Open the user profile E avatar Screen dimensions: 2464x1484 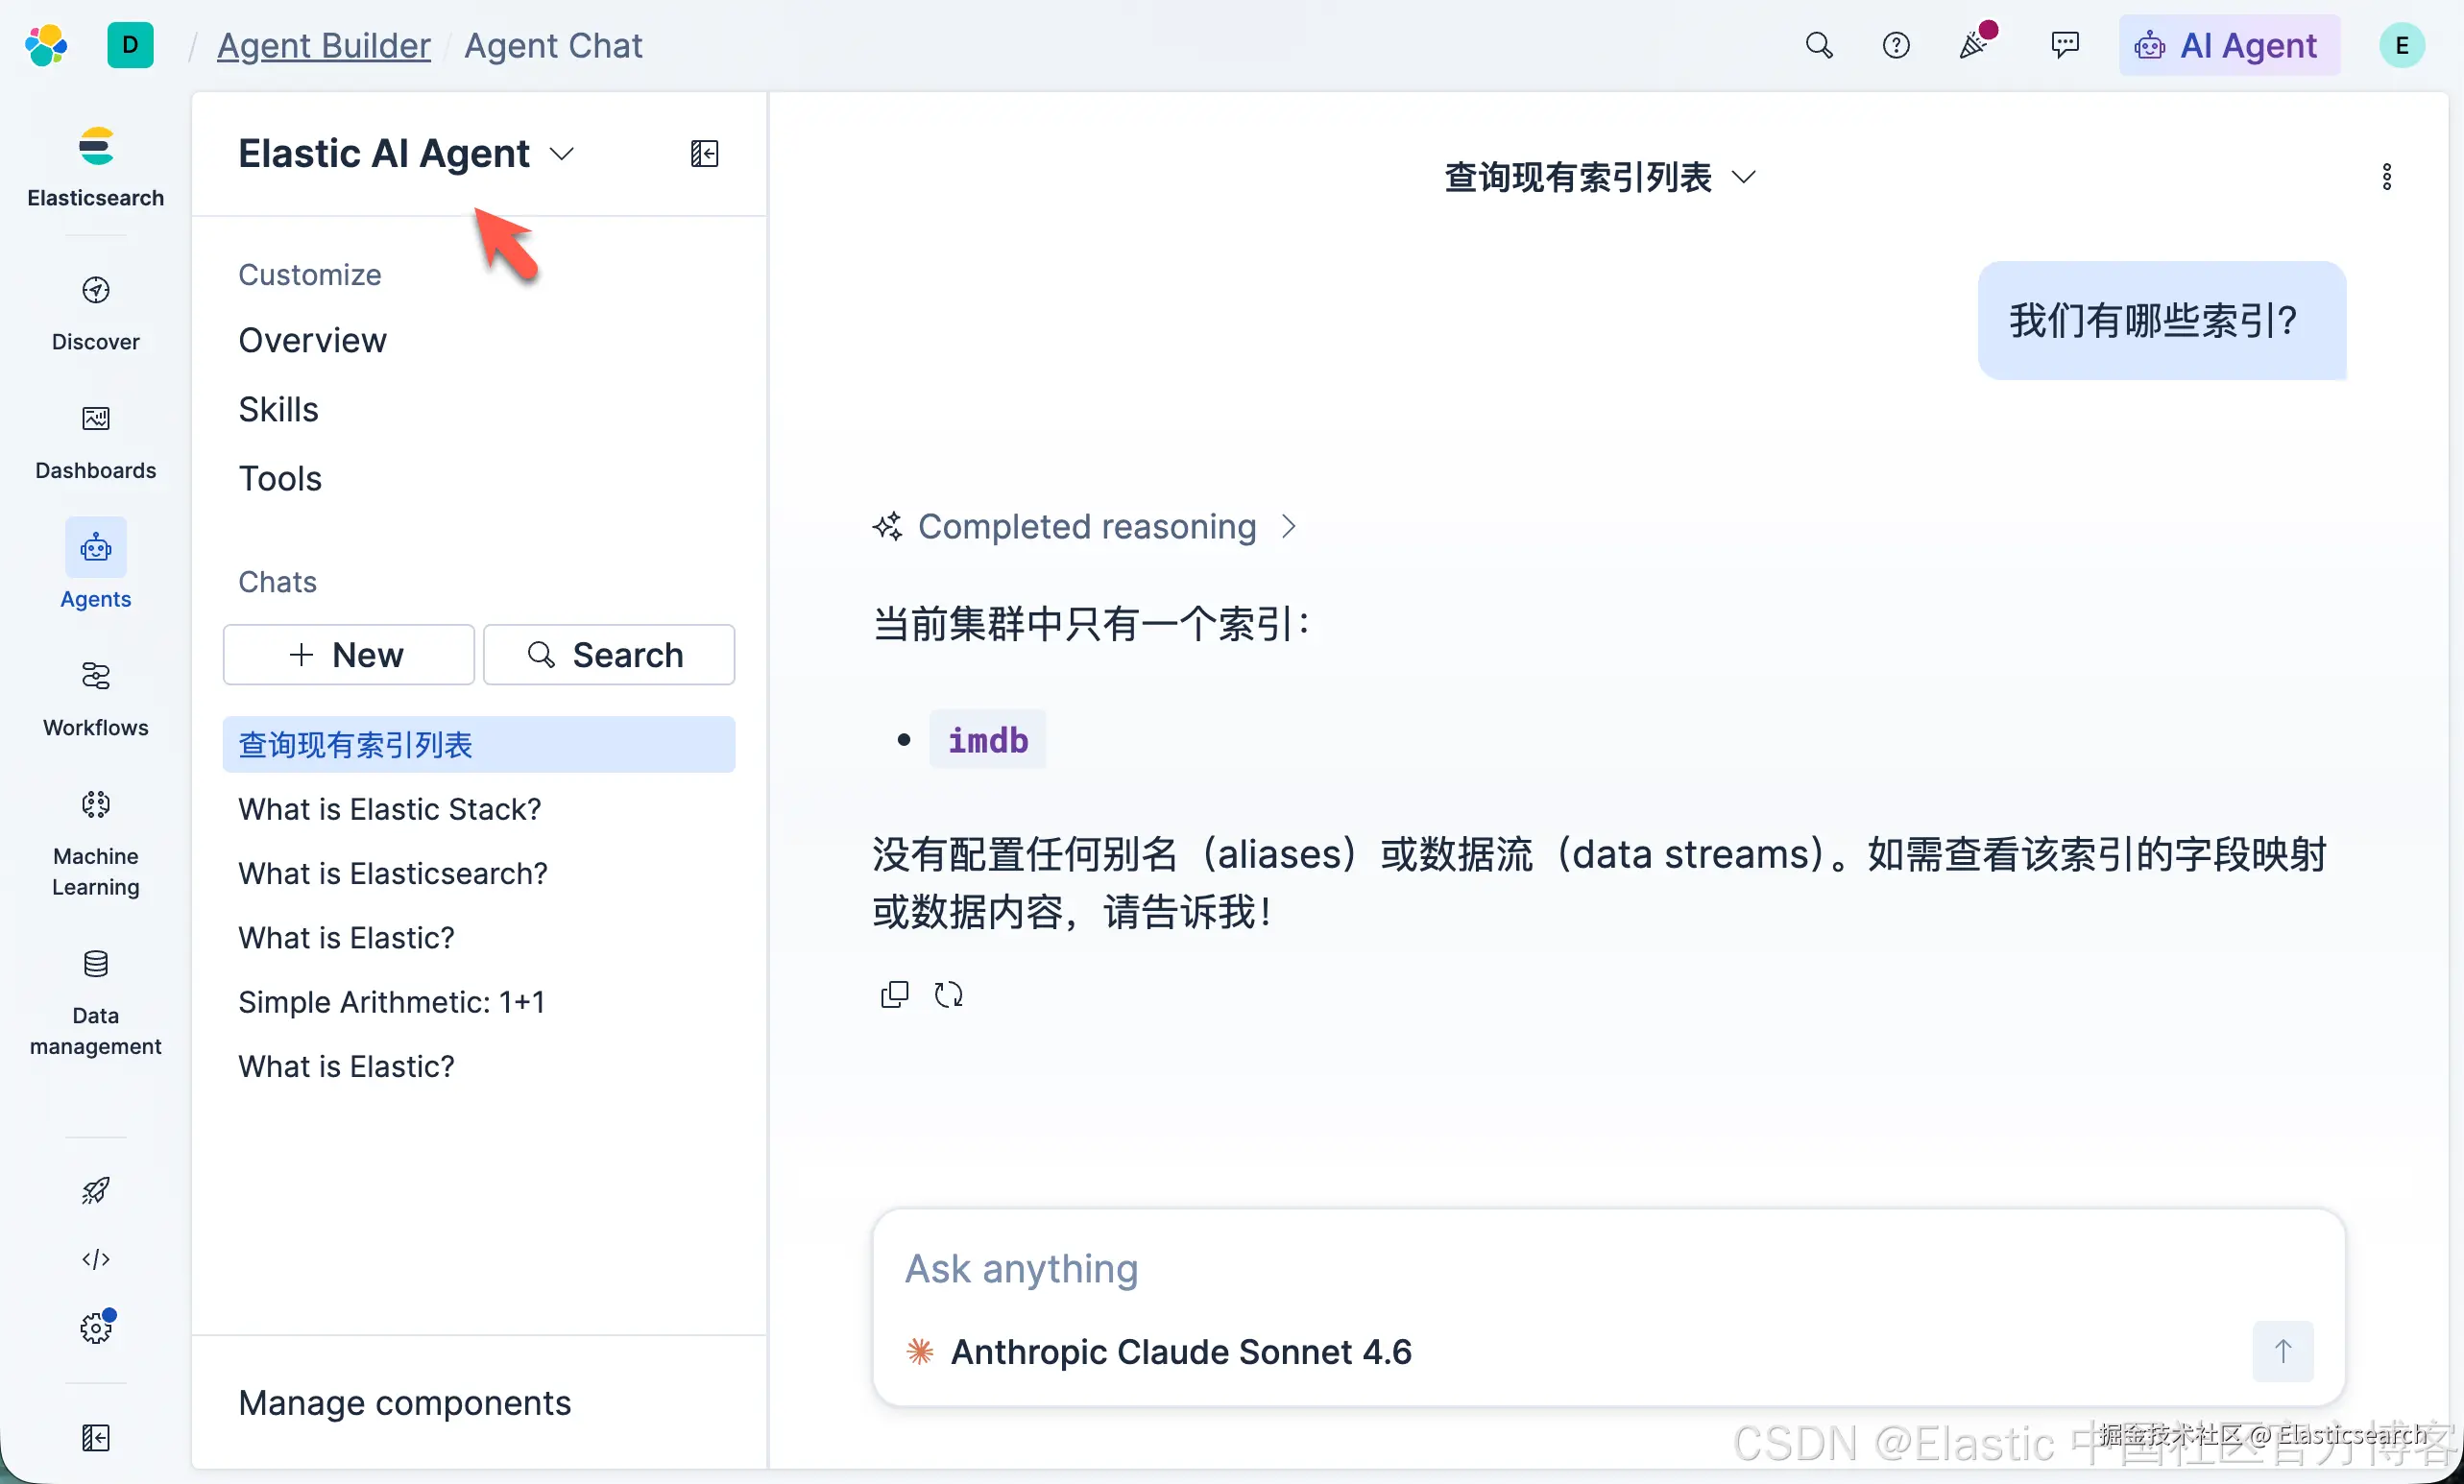pyautogui.click(x=2402, y=45)
